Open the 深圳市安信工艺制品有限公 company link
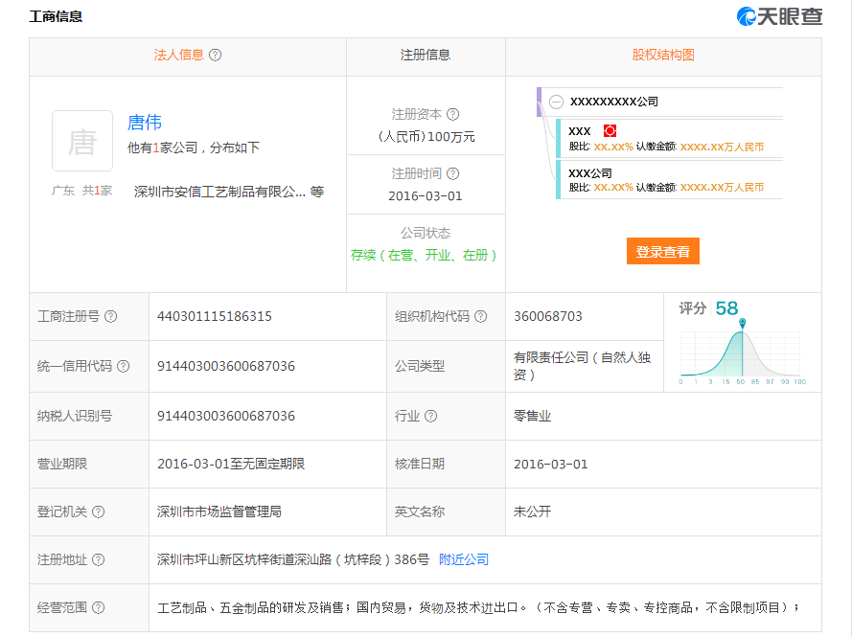 click(x=220, y=192)
